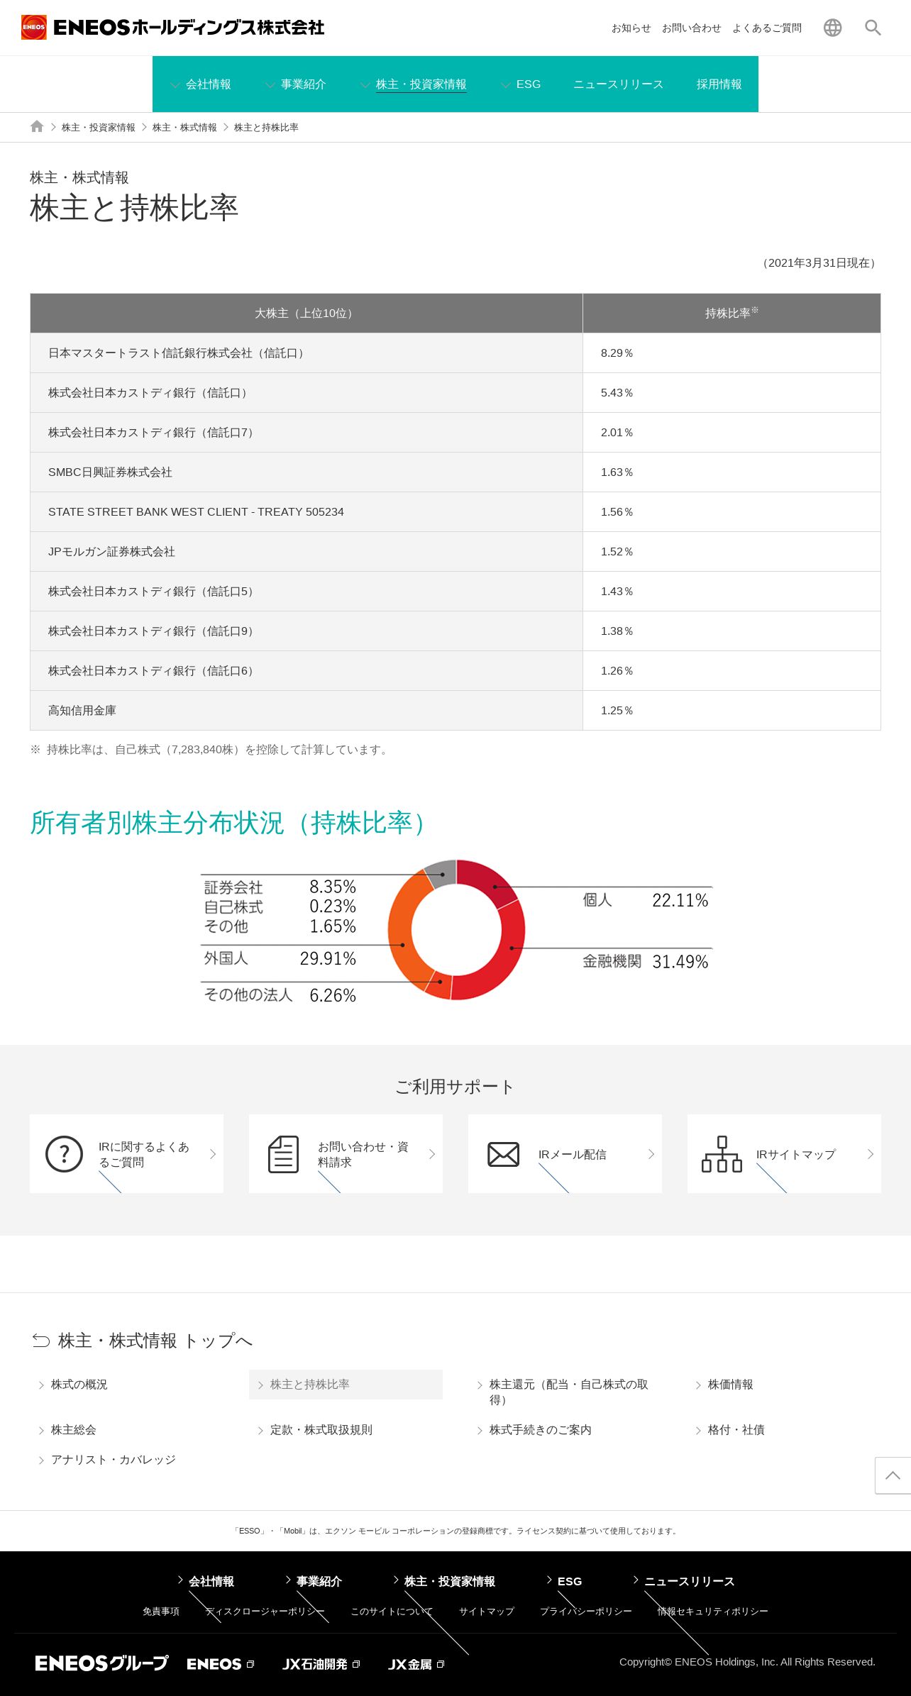The width and height of the screenshot is (911, 1696).
Task: Click the ENEOSグループ footer logo
Action: (x=101, y=1663)
